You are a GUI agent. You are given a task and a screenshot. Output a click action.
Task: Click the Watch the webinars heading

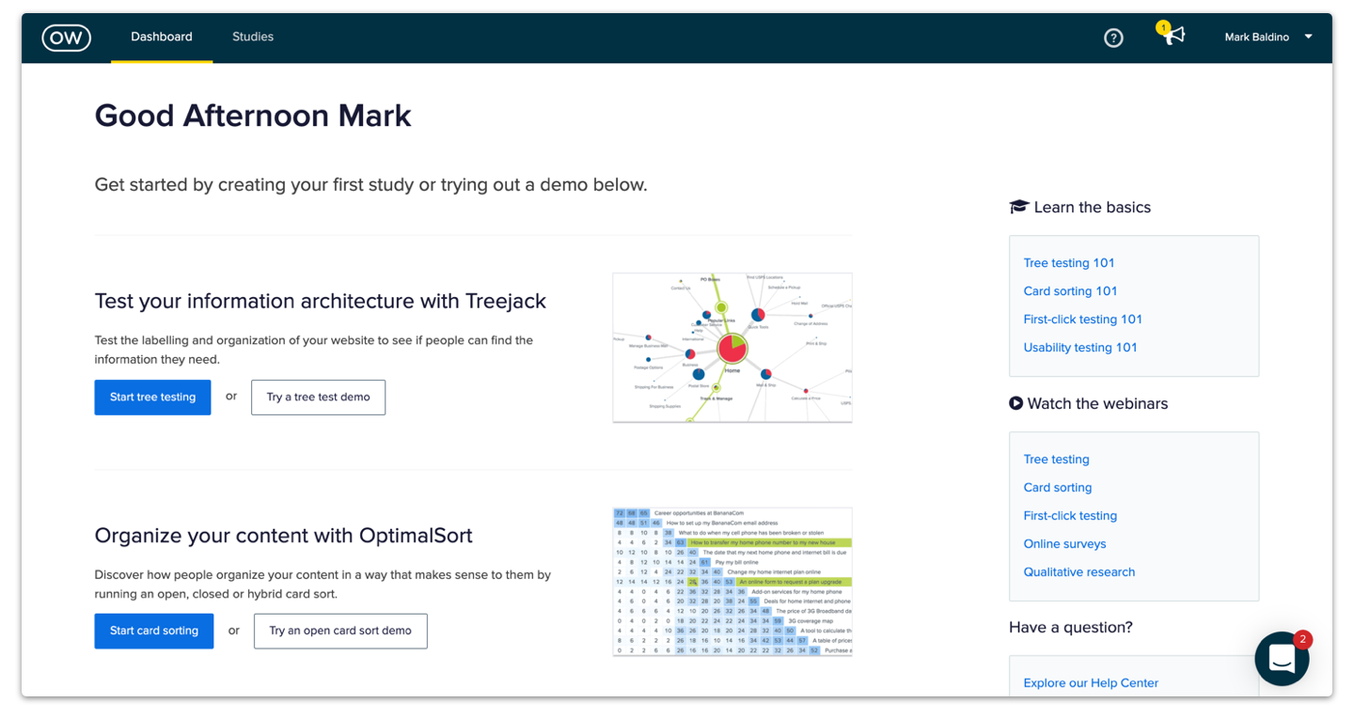pos(1088,404)
